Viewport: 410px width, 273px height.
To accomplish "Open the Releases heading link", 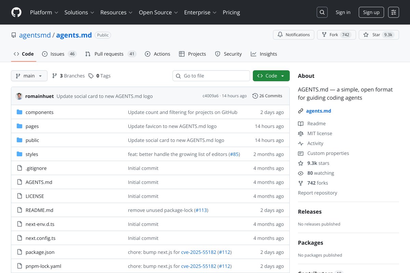I will (310, 212).
